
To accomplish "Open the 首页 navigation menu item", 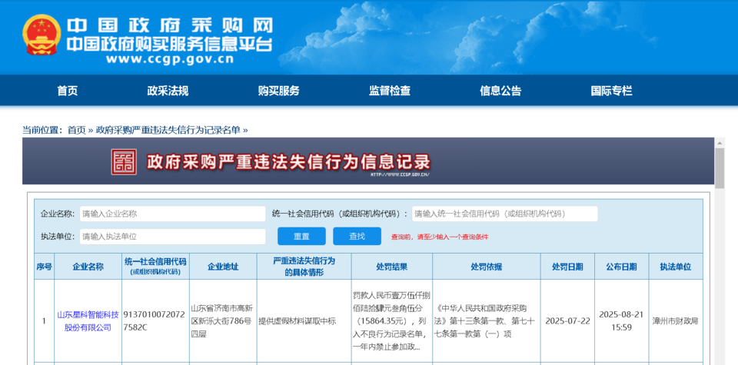I will [x=68, y=91].
